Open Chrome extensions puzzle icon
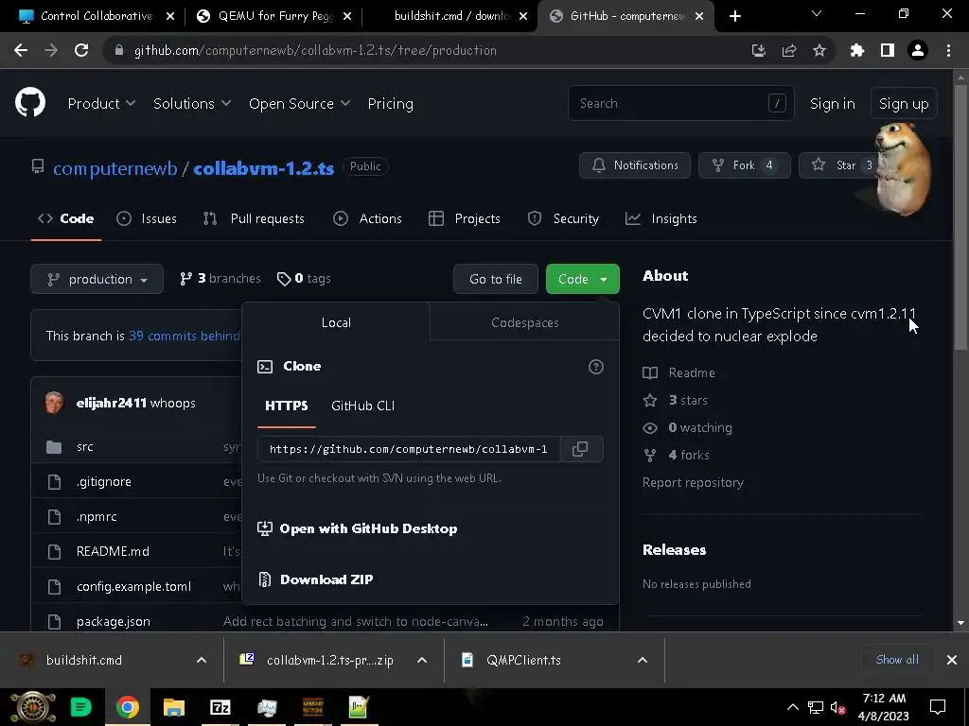The image size is (969, 726). (x=857, y=51)
